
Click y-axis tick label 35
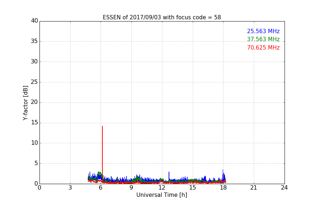coord(34,41)
